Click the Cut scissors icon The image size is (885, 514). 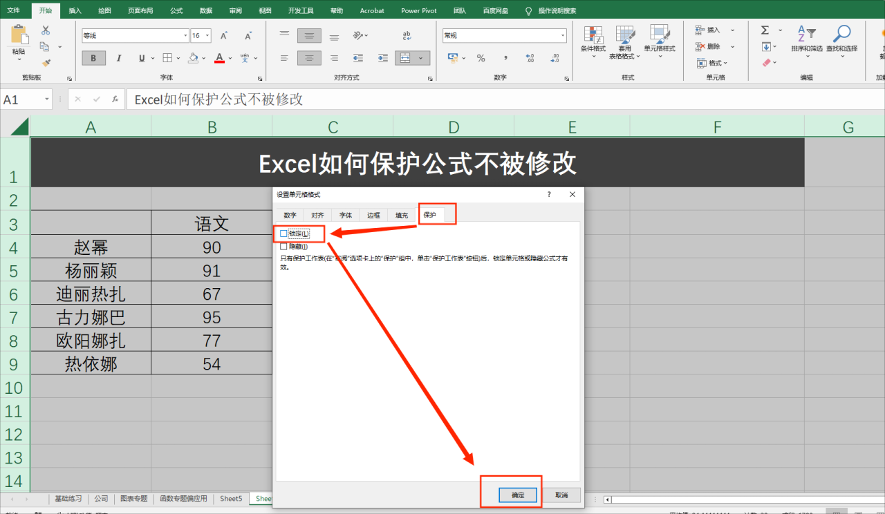pyautogui.click(x=46, y=30)
